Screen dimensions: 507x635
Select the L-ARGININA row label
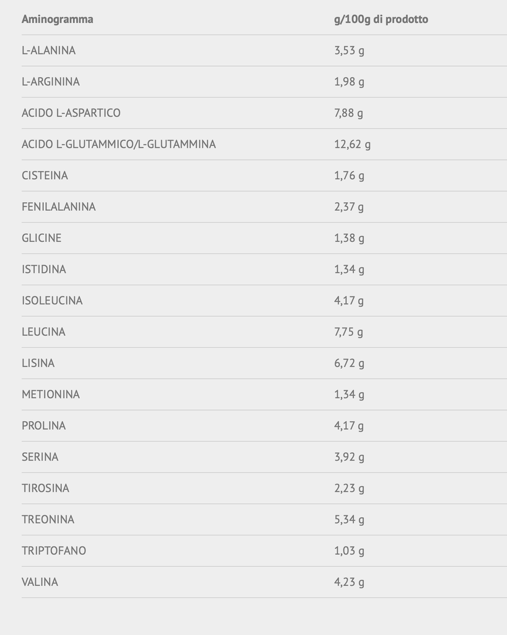tap(51, 81)
